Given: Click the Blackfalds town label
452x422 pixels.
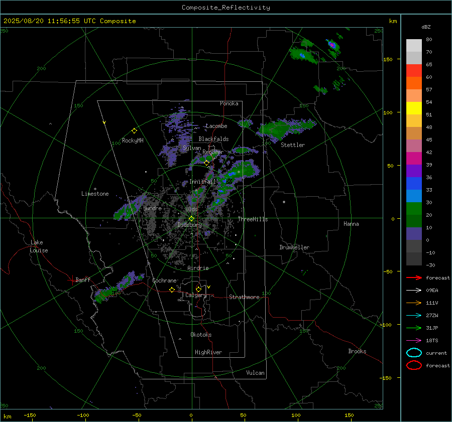Looking at the screenshot, I should (x=213, y=139).
